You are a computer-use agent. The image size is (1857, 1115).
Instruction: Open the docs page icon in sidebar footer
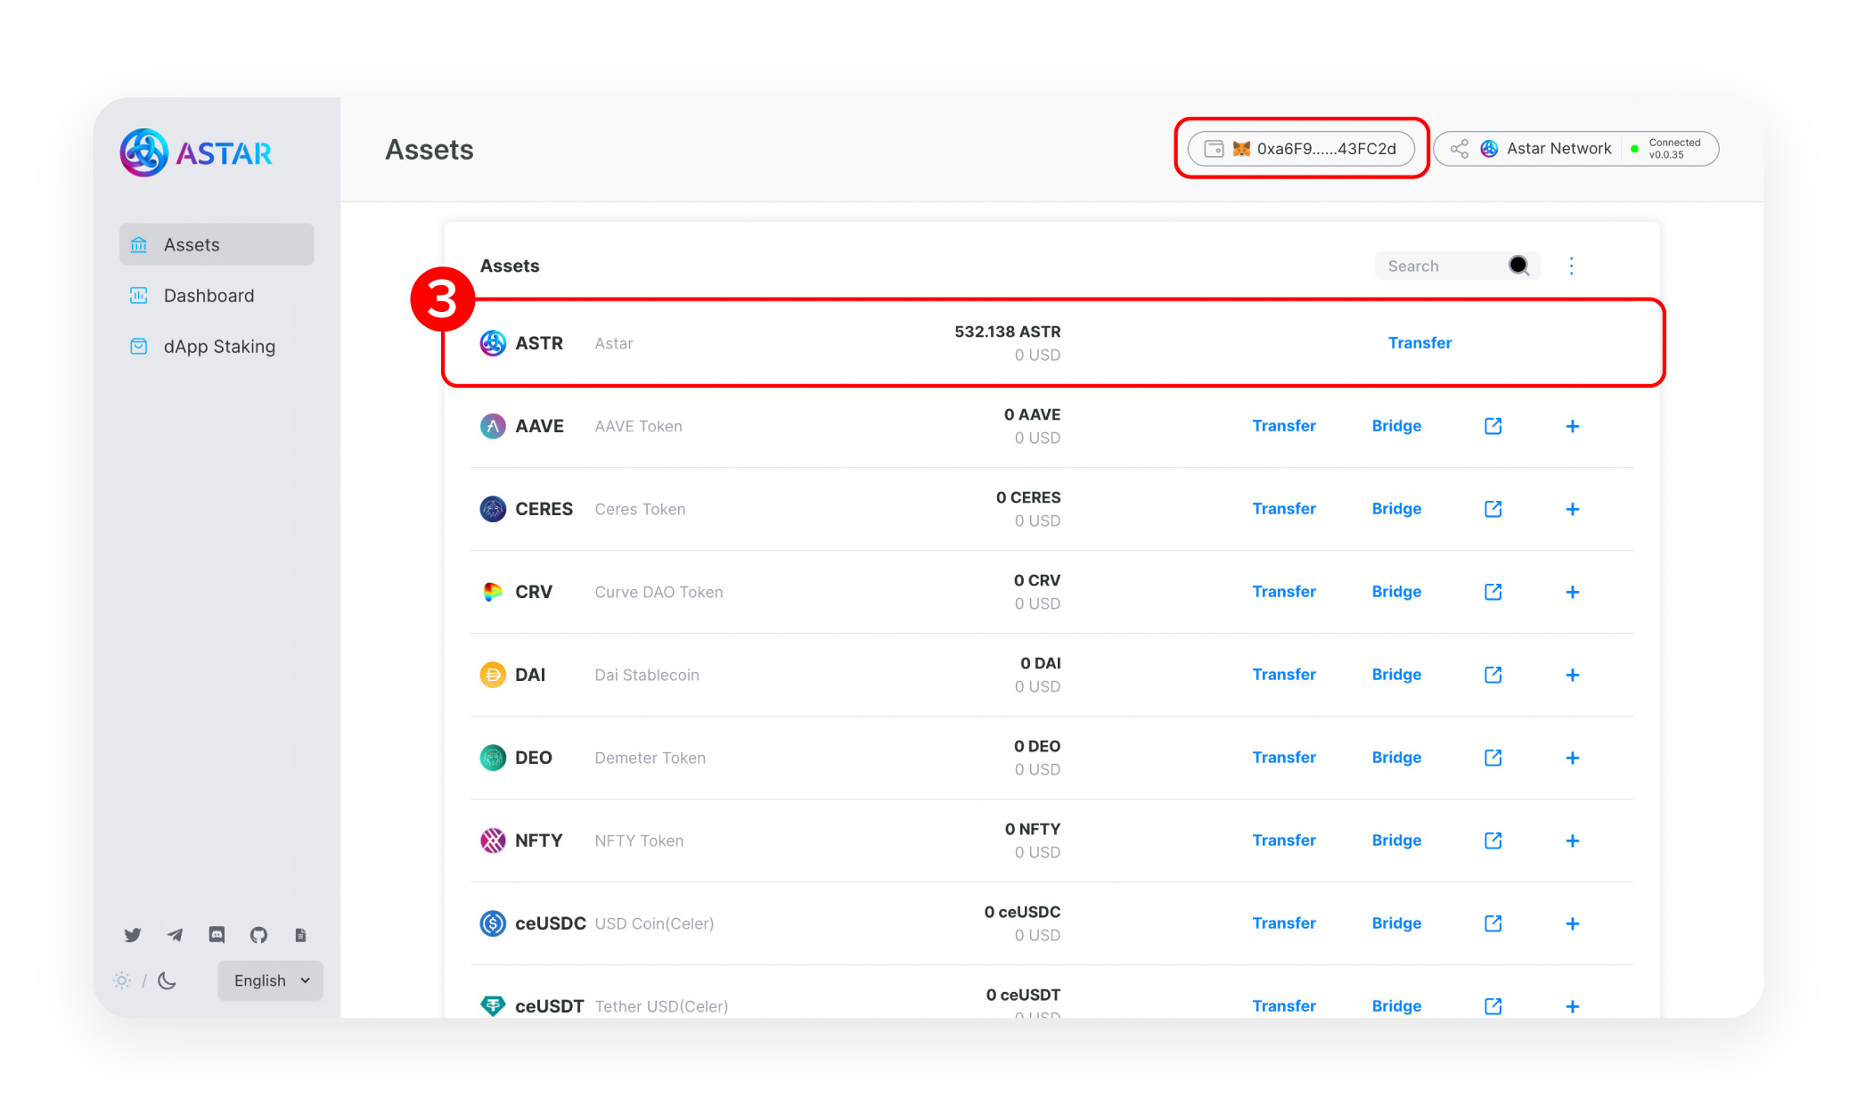point(300,935)
